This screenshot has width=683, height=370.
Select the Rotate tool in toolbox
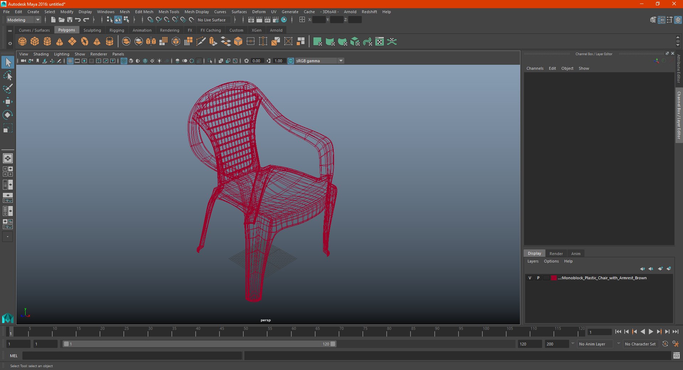pos(8,115)
